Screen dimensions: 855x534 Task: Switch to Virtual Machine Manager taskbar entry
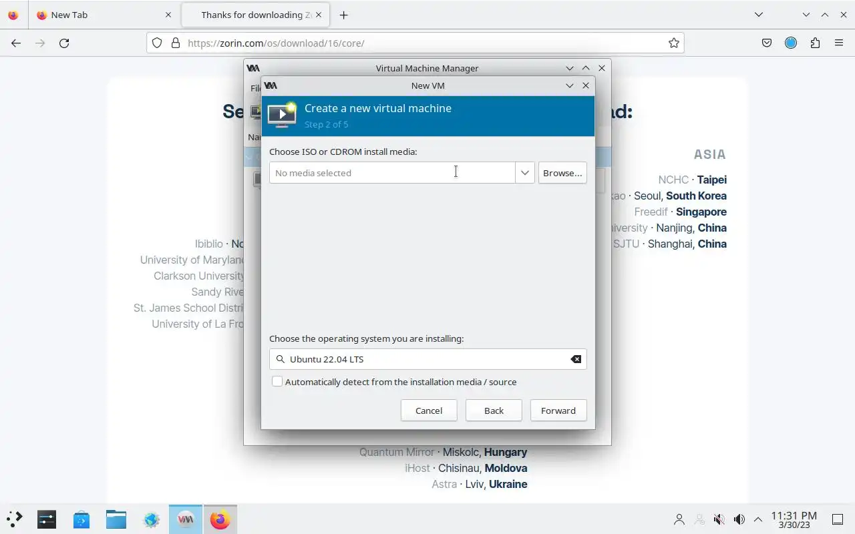click(186, 519)
